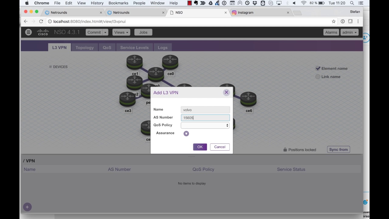Viewport: 389px width, 219px height.
Task: Open the Logs tab
Action: (x=163, y=47)
